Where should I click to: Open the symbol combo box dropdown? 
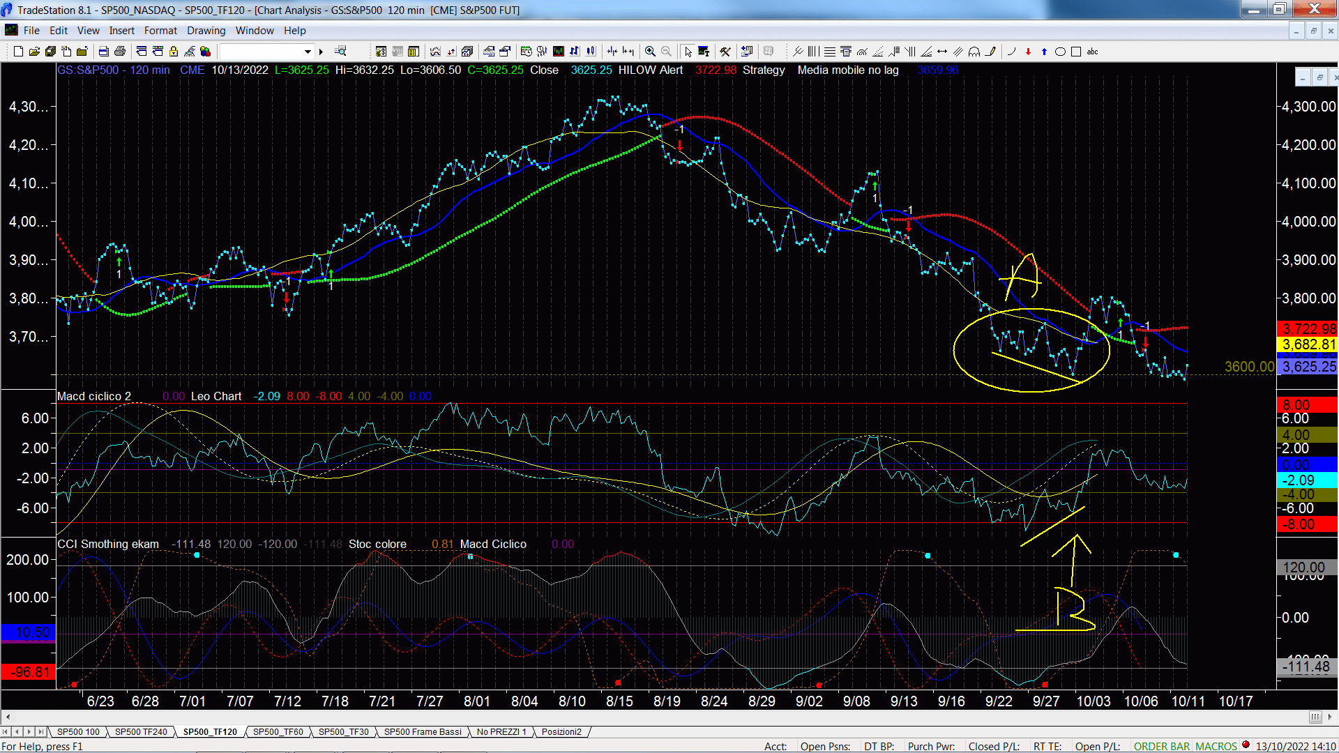[x=308, y=52]
